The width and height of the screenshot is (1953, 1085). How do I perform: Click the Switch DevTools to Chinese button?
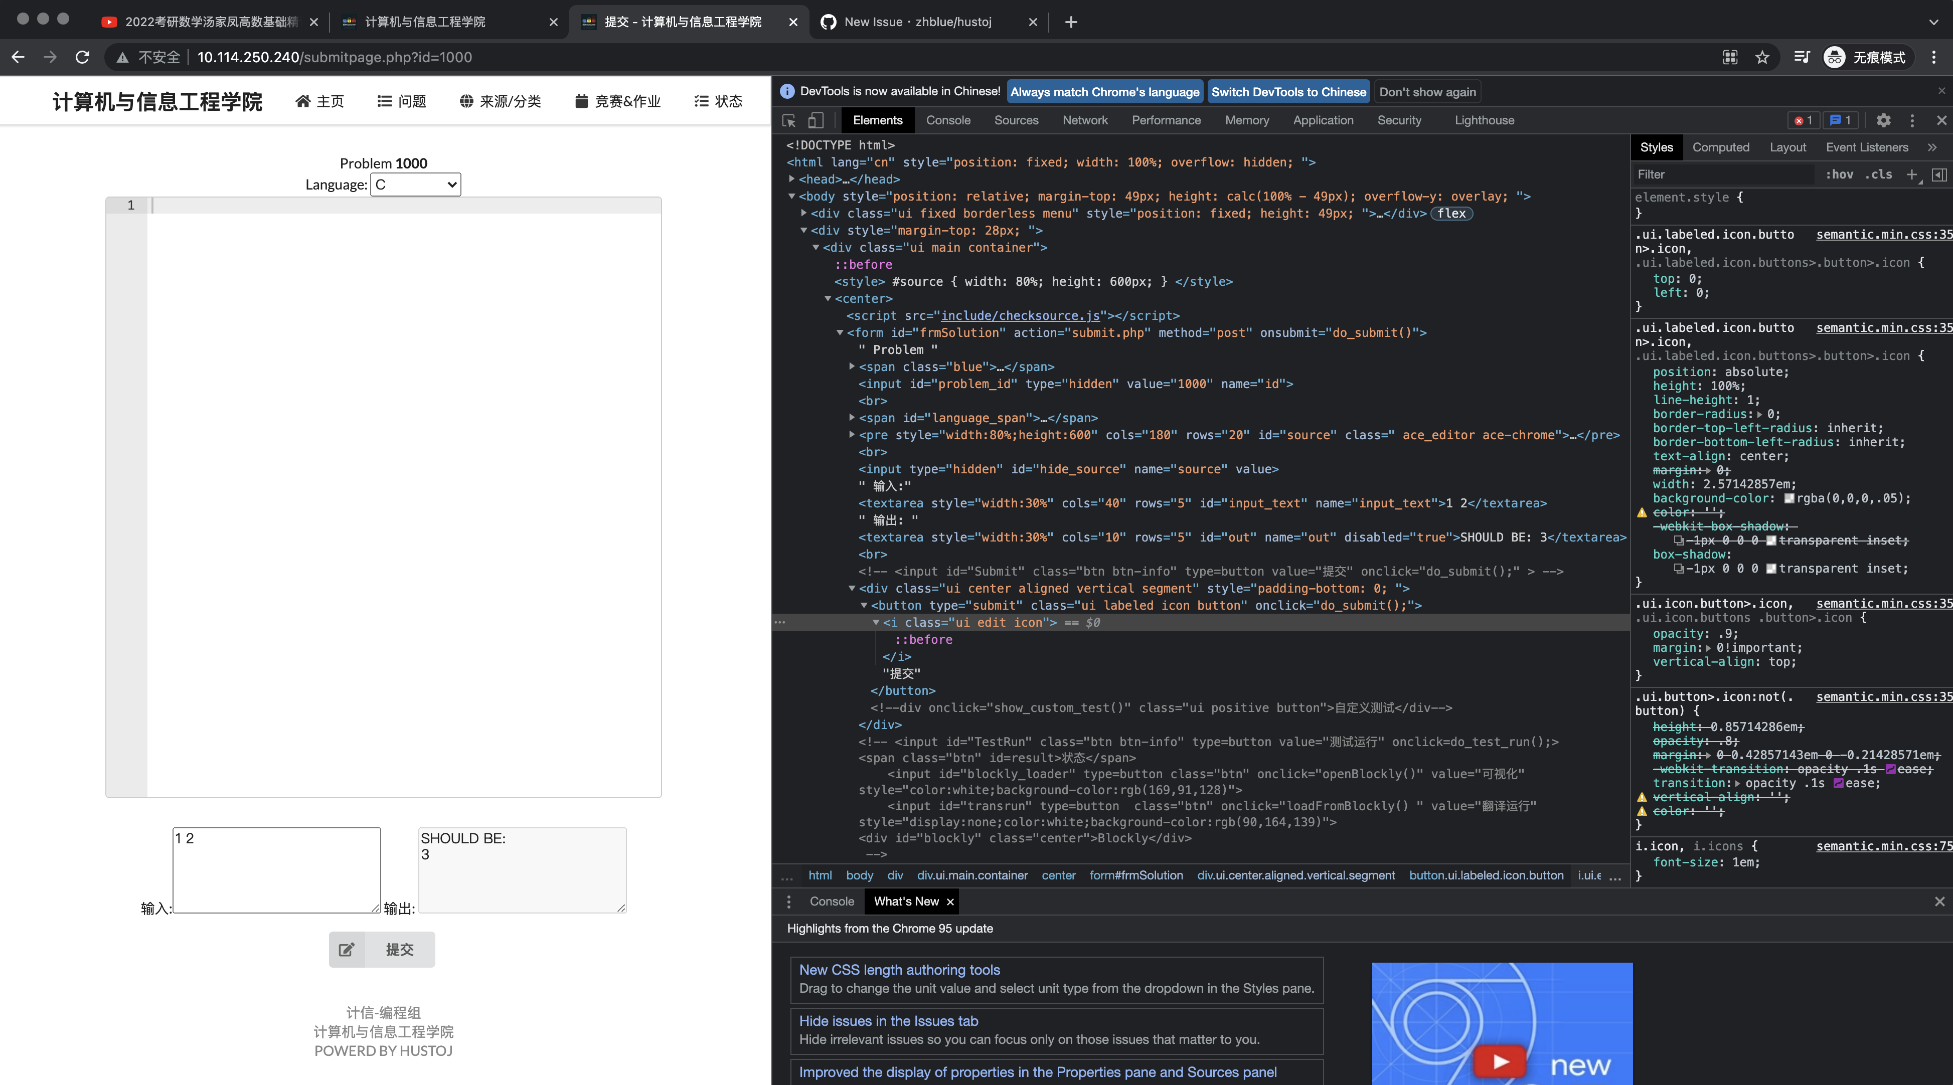tap(1288, 92)
